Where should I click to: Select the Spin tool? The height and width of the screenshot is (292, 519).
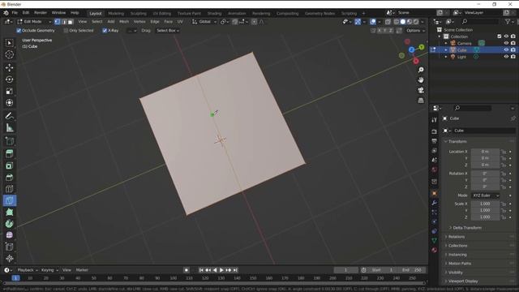click(9, 224)
